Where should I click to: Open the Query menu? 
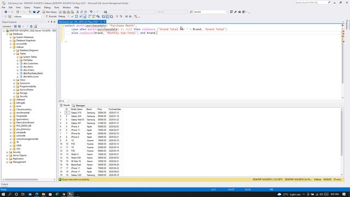point(27,7)
